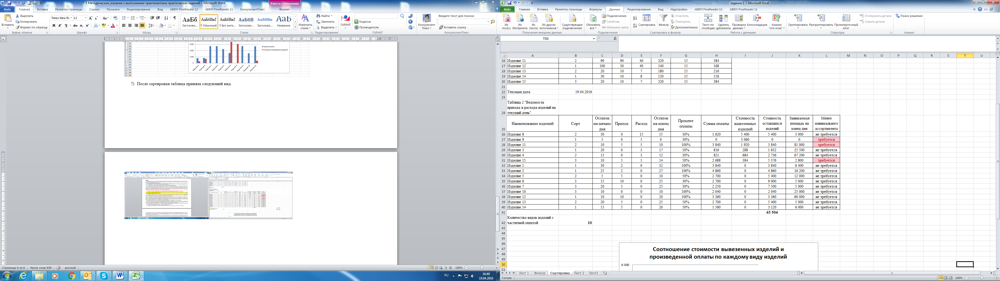Switch to Excel sheet tab Фильтр
The height and width of the screenshot is (281, 1000).
(x=539, y=273)
